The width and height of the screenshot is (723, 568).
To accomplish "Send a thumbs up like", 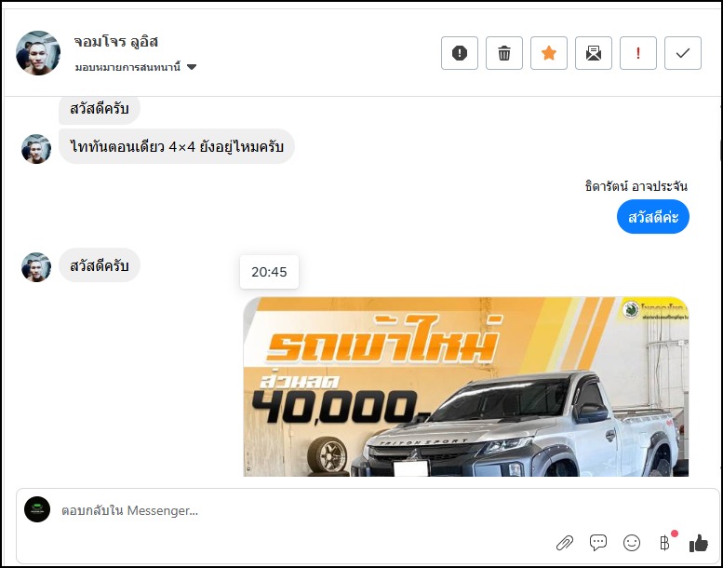I will pyautogui.click(x=698, y=543).
